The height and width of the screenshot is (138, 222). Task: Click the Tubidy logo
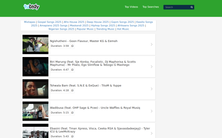pyautogui.click(x=31, y=7)
